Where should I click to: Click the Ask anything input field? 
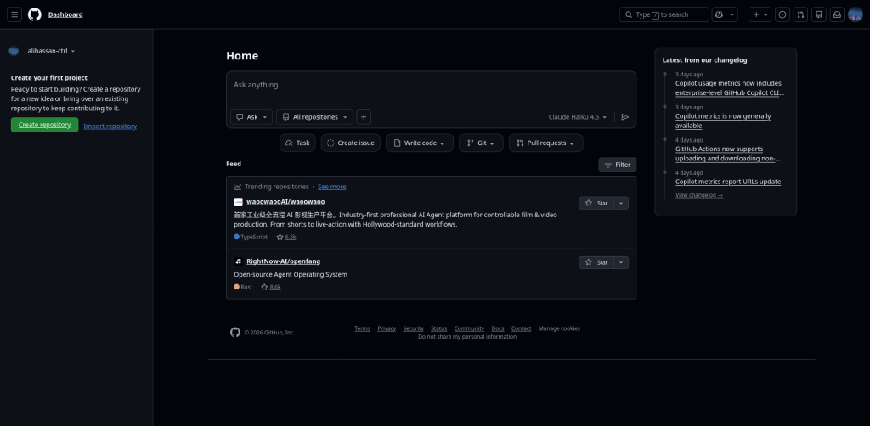pyautogui.click(x=431, y=86)
